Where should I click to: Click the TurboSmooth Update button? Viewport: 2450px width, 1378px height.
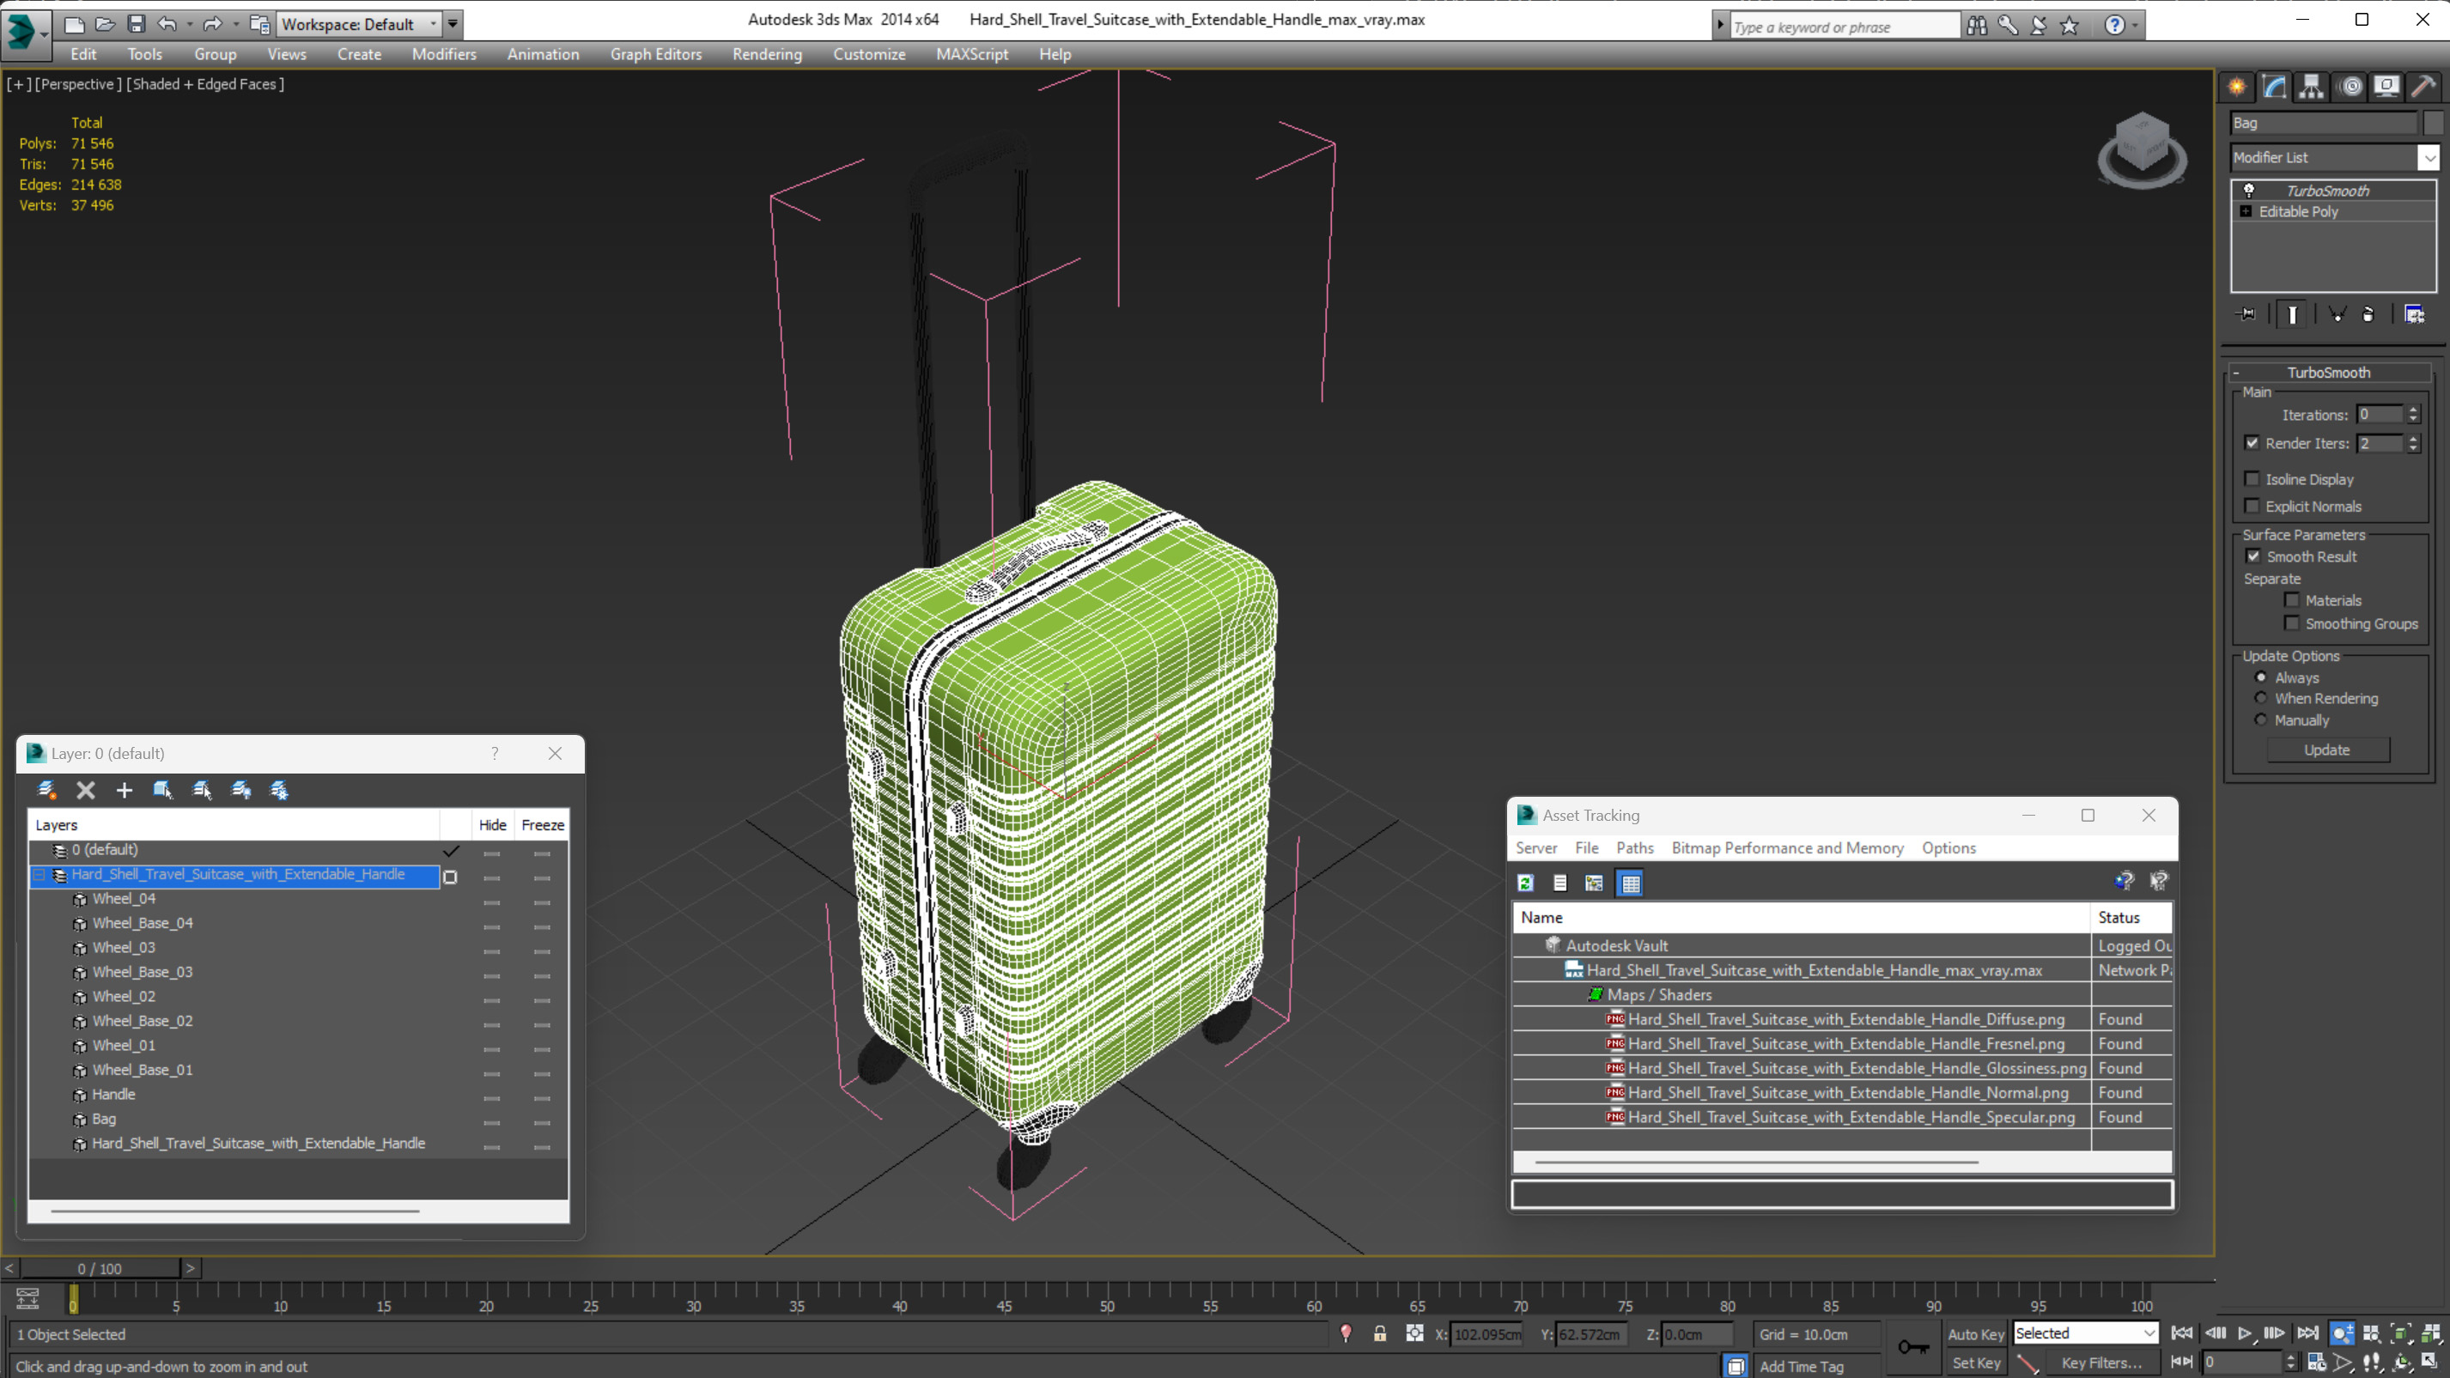tap(2326, 750)
